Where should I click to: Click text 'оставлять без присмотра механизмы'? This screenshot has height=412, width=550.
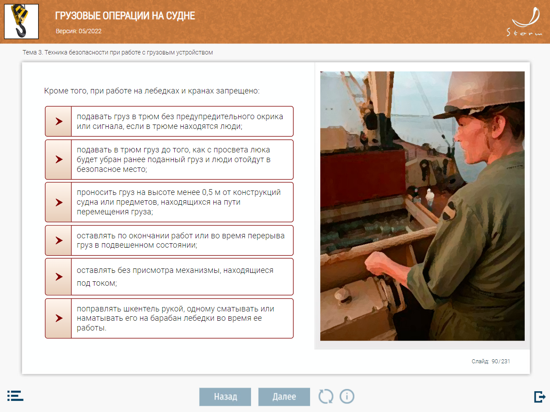point(175,276)
